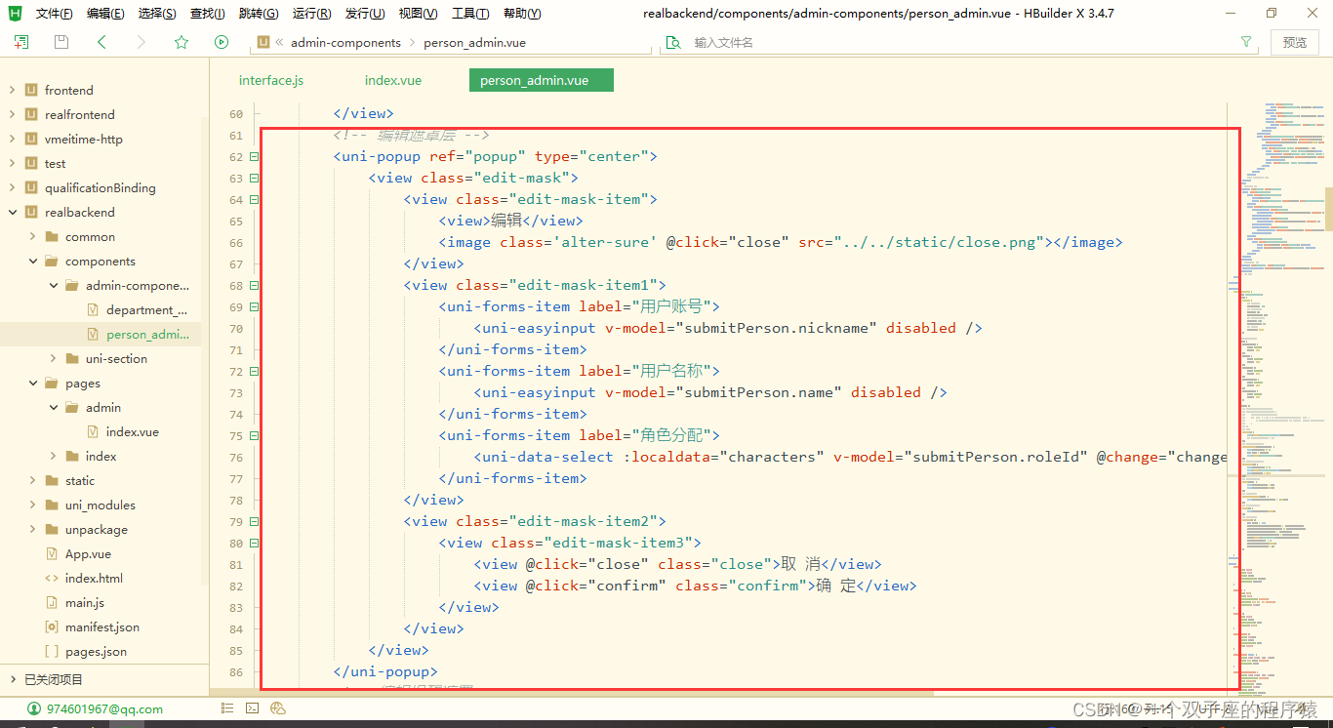
Task: Click line number 70 in the gutter
Action: (236, 329)
